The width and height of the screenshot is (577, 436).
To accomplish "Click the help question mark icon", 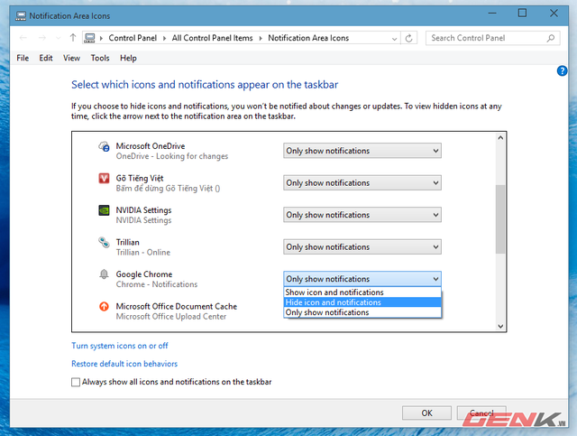I will 562,70.
